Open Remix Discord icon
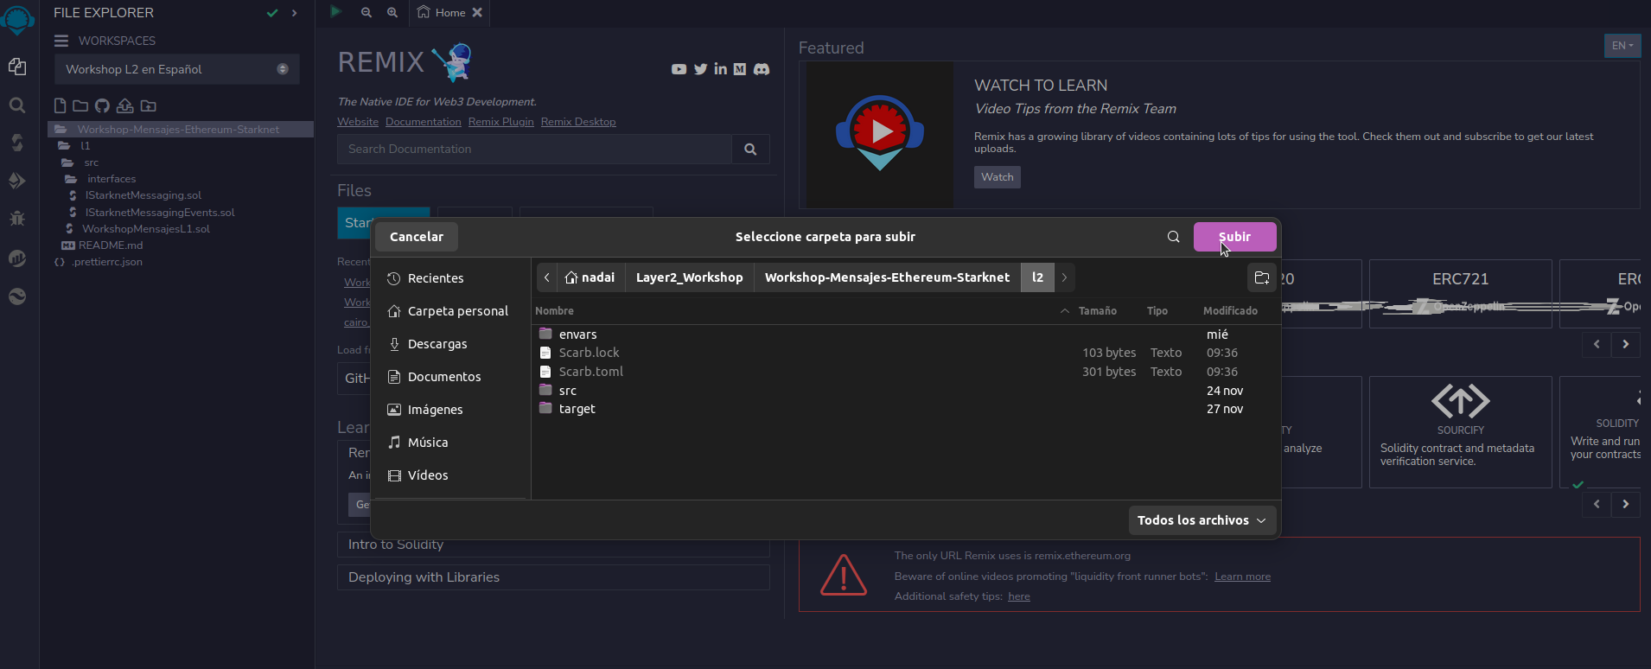The height and width of the screenshot is (669, 1651). click(762, 69)
